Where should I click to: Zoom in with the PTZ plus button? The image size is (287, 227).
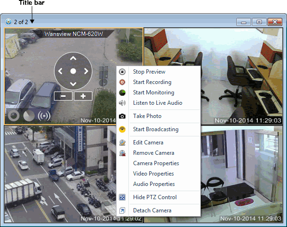(x=83, y=96)
